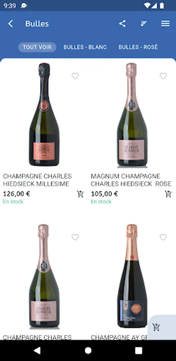Toggle heart on Champagne AY bottle
The image size is (176, 361).
click(x=163, y=237)
